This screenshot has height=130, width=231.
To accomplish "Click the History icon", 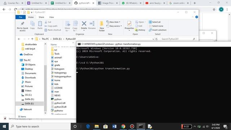I will [x=137, y=30].
